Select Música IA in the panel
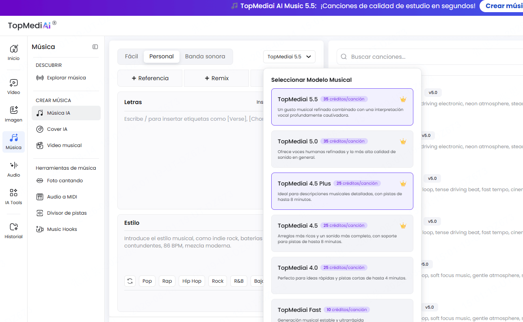 (x=66, y=113)
